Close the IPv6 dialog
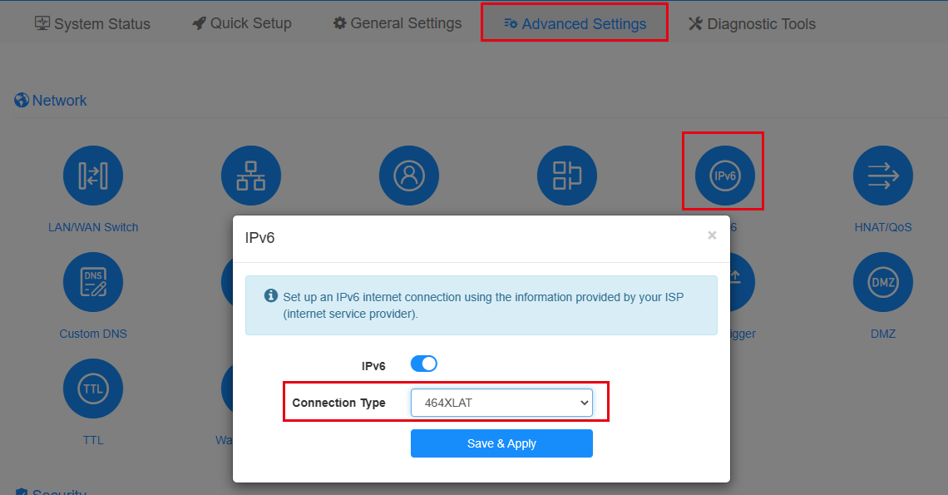 (x=712, y=235)
